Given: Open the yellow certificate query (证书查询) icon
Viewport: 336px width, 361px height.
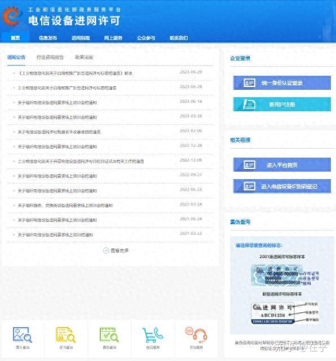Looking at the screenshot, I should point(66,335).
